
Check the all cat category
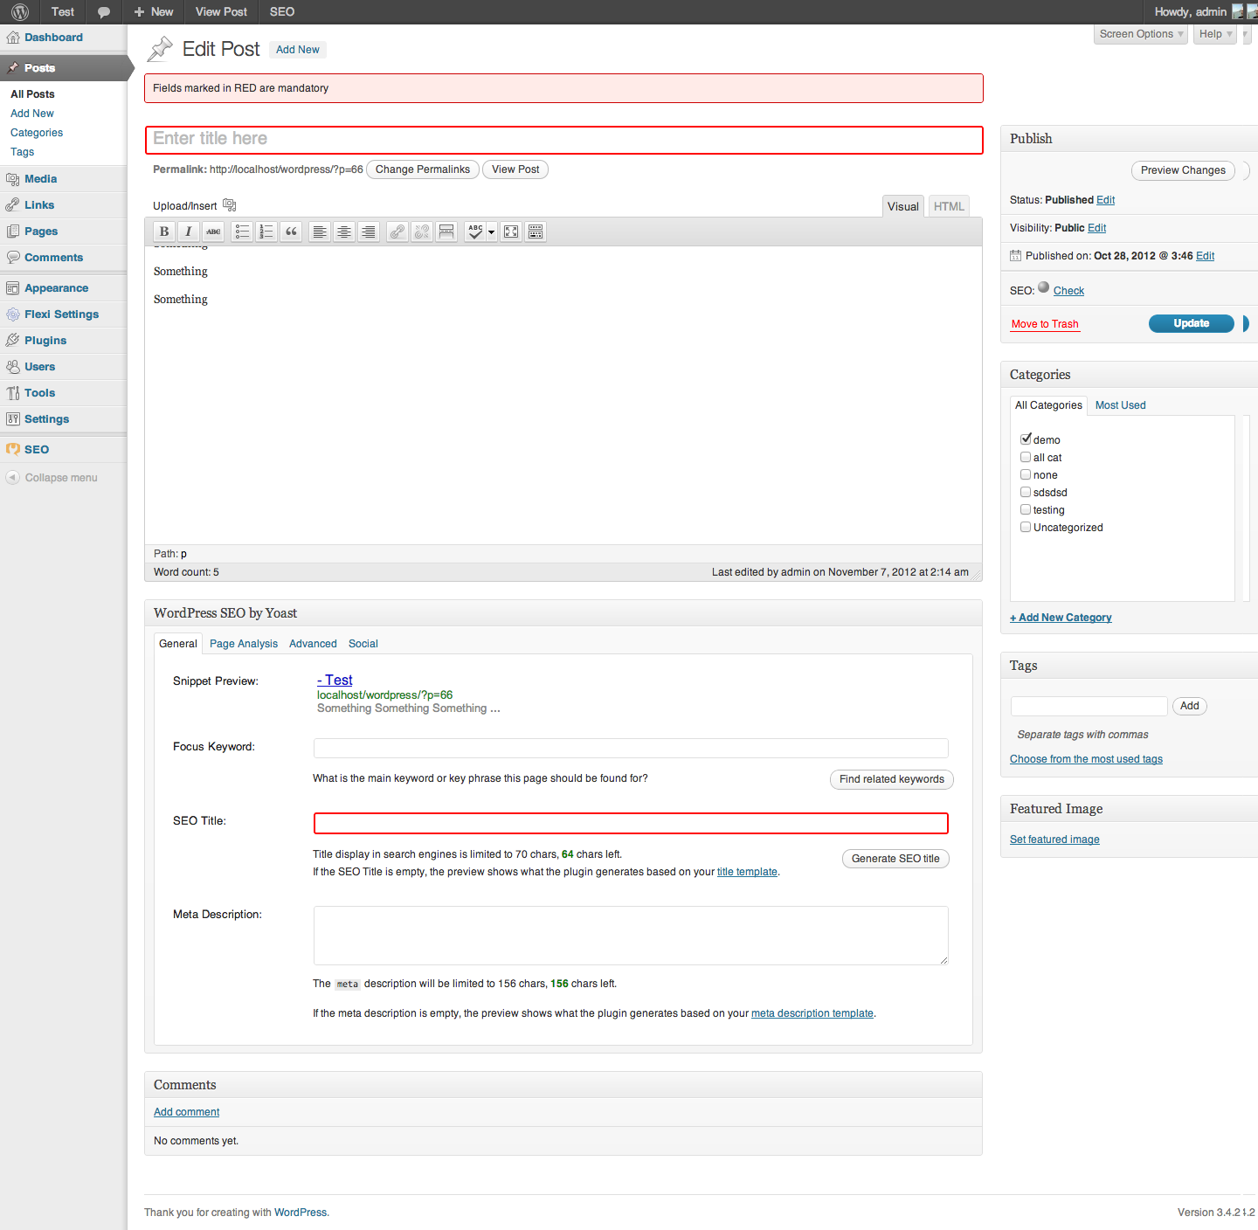(x=1026, y=457)
